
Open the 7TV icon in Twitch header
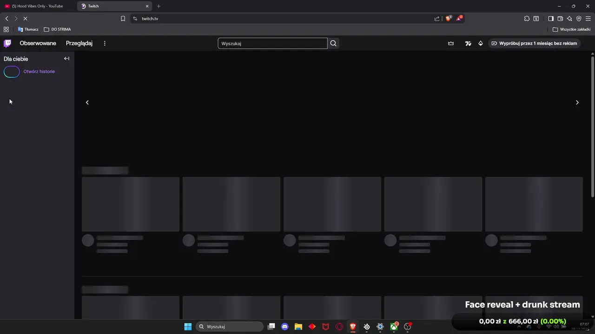[468, 43]
